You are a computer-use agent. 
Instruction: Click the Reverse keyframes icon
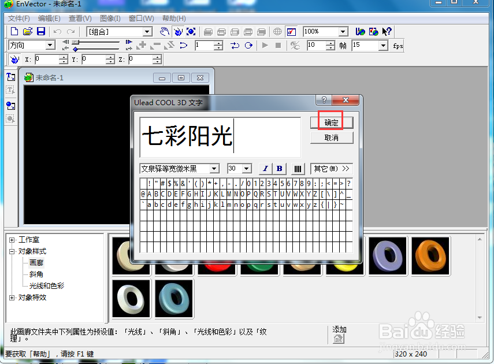[169, 46]
